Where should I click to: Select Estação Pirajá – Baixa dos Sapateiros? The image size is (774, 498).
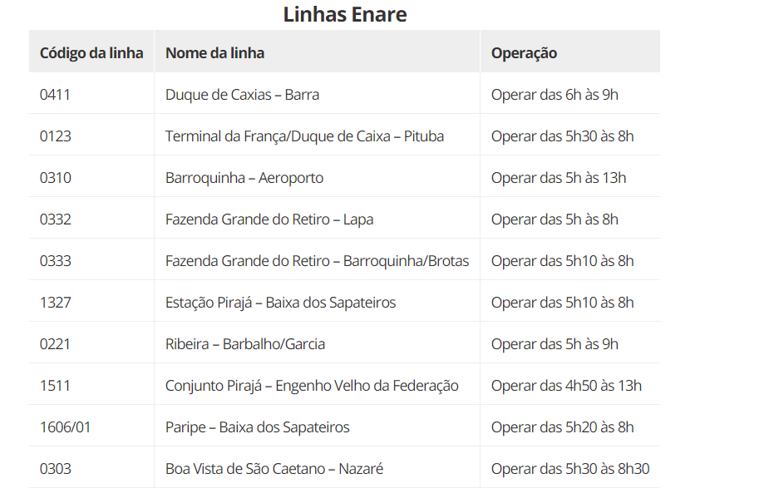(x=280, y=302)
